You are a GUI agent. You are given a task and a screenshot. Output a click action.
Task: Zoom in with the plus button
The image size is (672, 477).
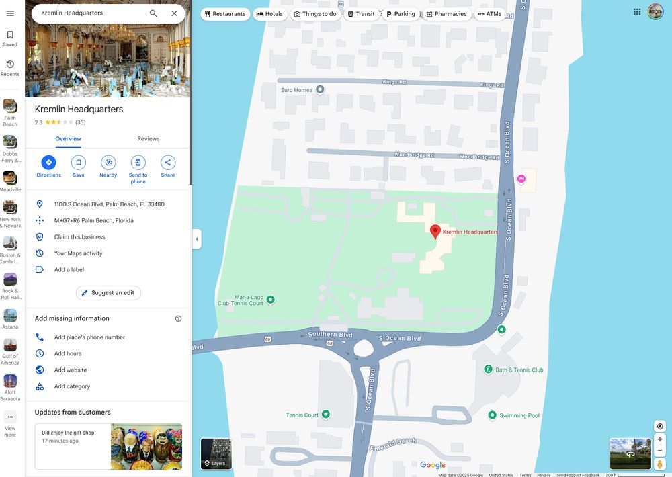click(660, 439)
